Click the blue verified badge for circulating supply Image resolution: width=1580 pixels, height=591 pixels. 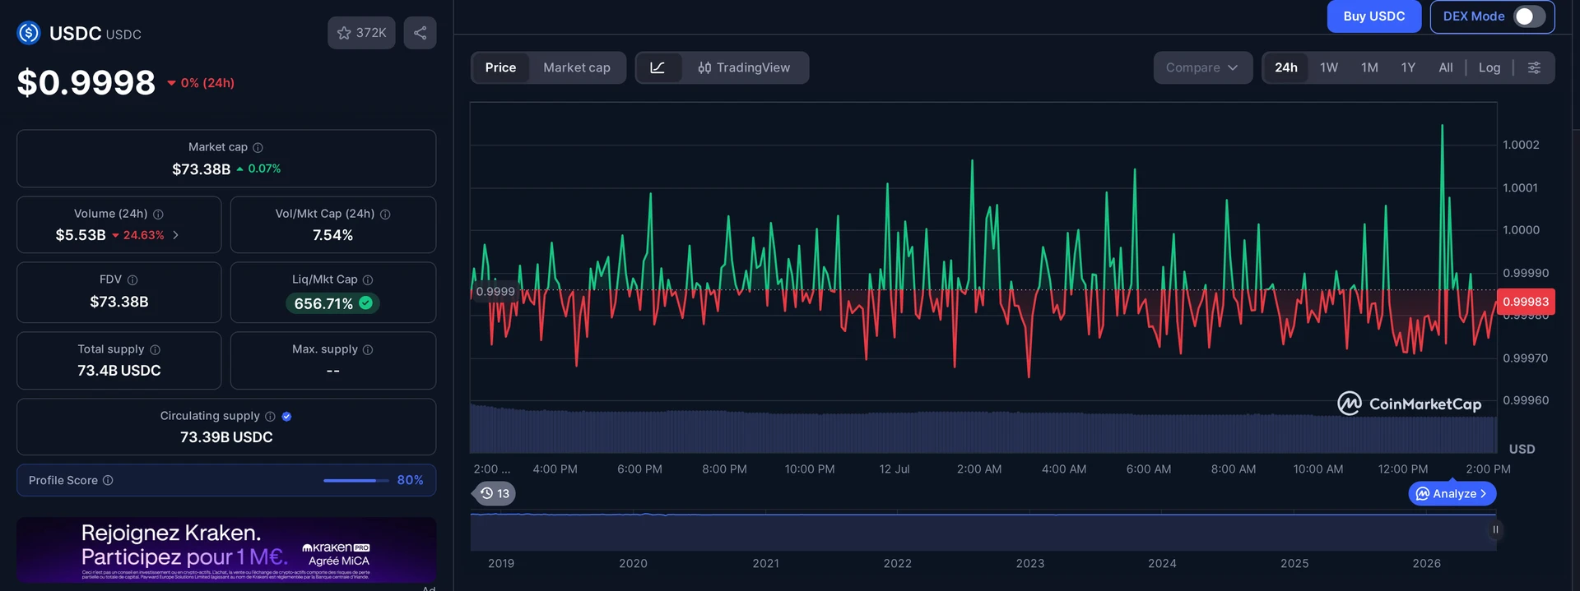tap(286, 416)
